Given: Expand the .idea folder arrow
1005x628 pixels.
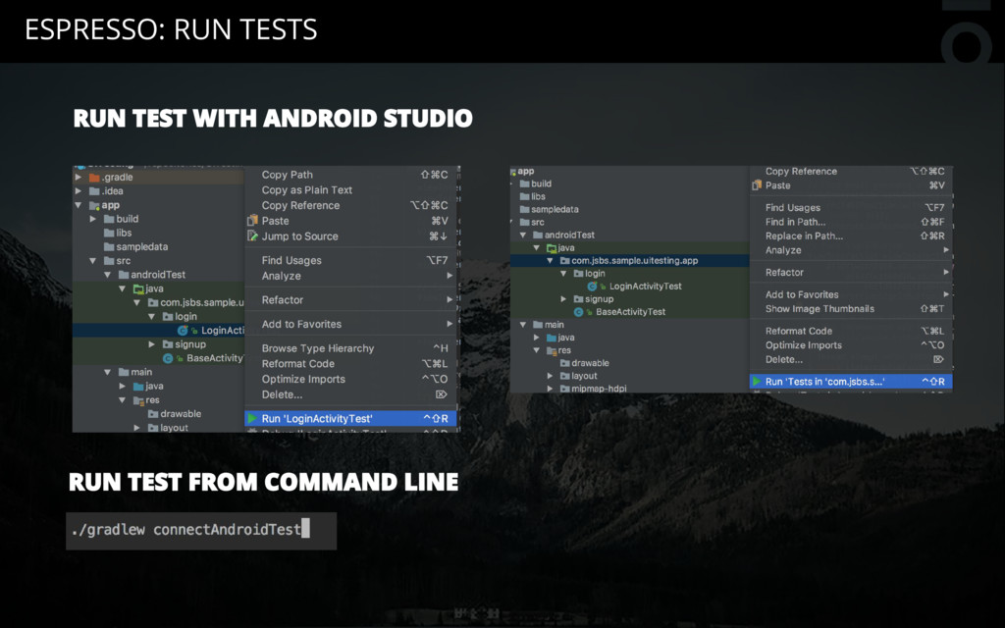Looking at the screenshot, I should [79, 191].
